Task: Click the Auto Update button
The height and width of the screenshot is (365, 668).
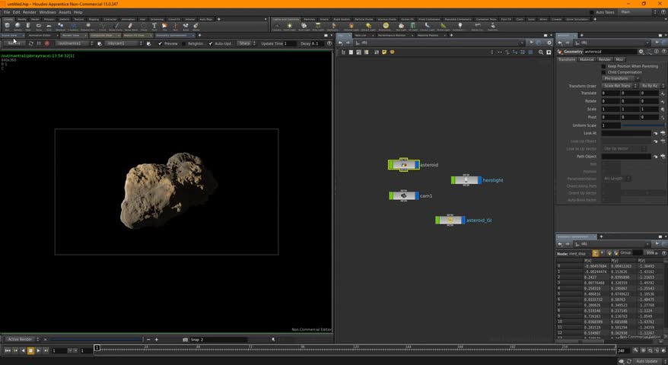Action: [x=645, y=361]
